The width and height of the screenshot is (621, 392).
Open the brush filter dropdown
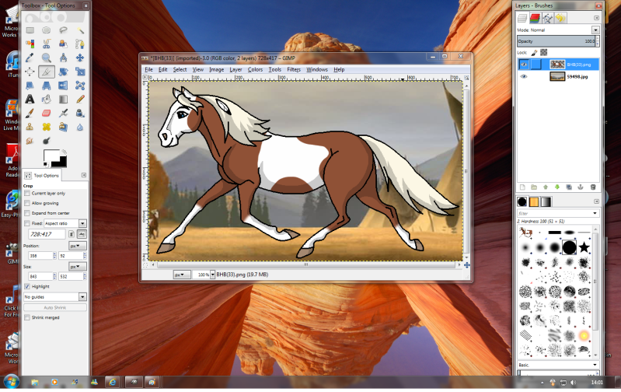click(x=595, y=213)
